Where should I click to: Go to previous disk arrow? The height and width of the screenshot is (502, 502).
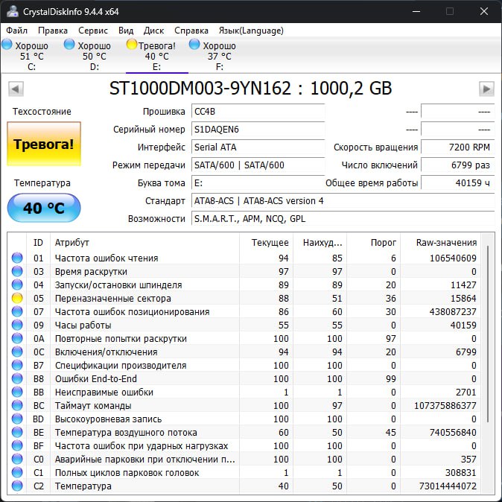coord(16,89)
